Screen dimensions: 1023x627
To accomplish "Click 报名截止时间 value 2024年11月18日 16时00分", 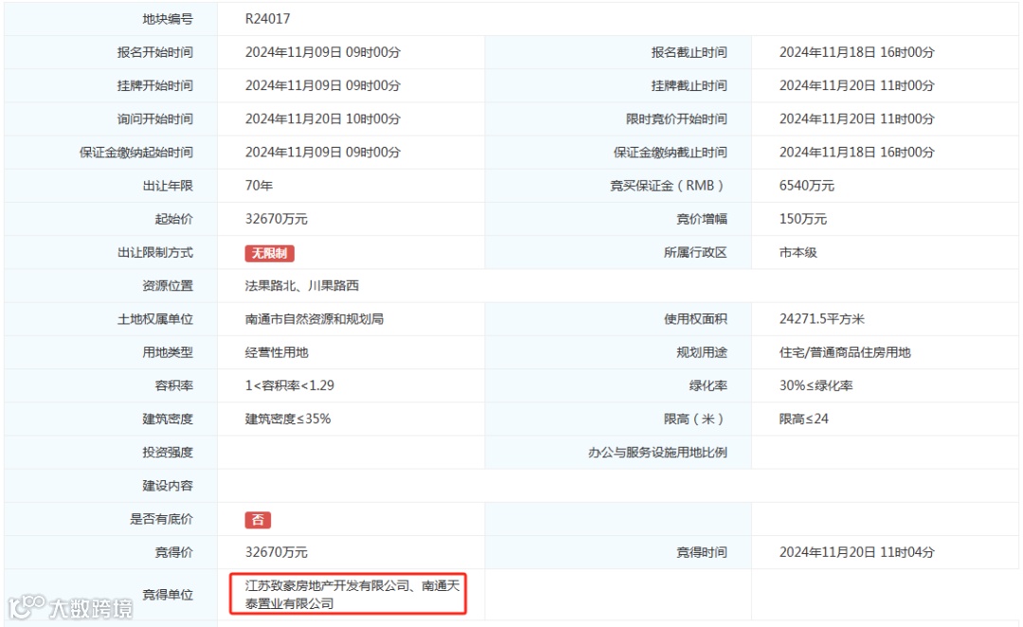I will click(x=856, y=52).
